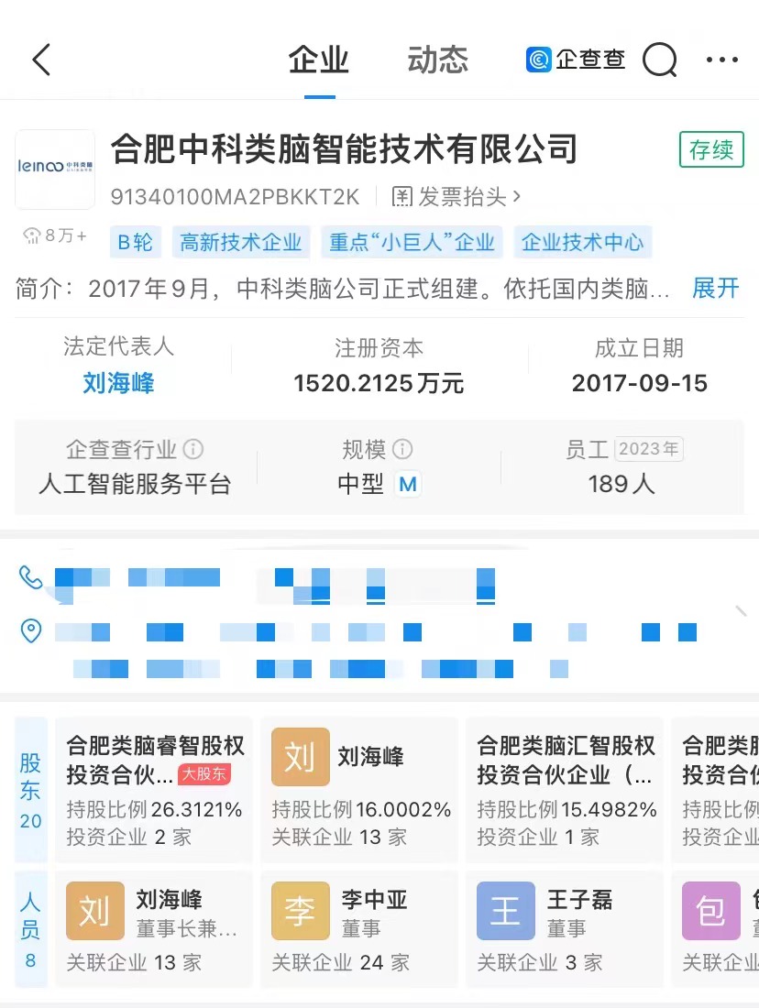Screen dimensions: 759x1008
Task: Tap the phone call icon
Action: pyautogui.click(x=31, y=577)
